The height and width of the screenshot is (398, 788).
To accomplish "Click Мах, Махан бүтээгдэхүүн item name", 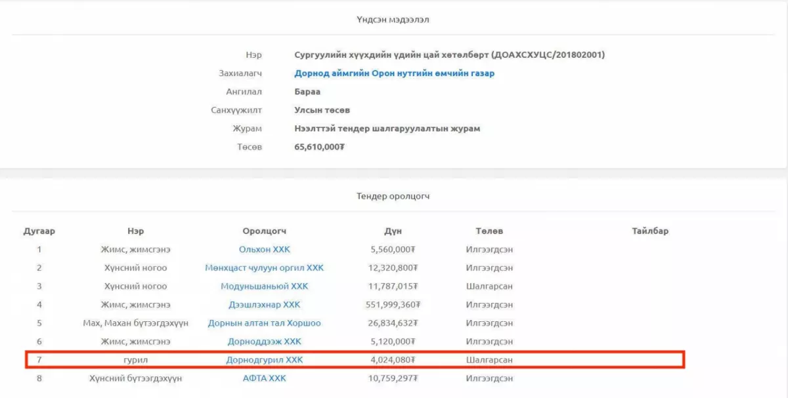I will pyautogui.click(x=136, y=323).
